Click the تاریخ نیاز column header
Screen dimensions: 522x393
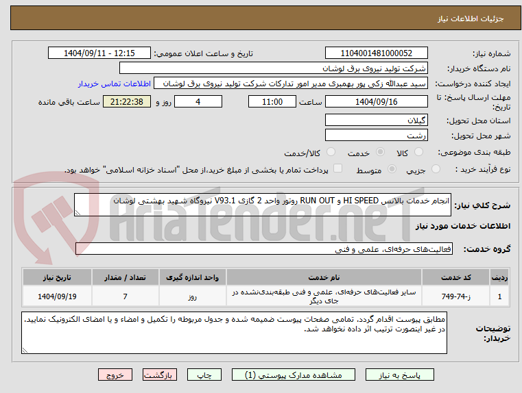(x=57, y=277)
